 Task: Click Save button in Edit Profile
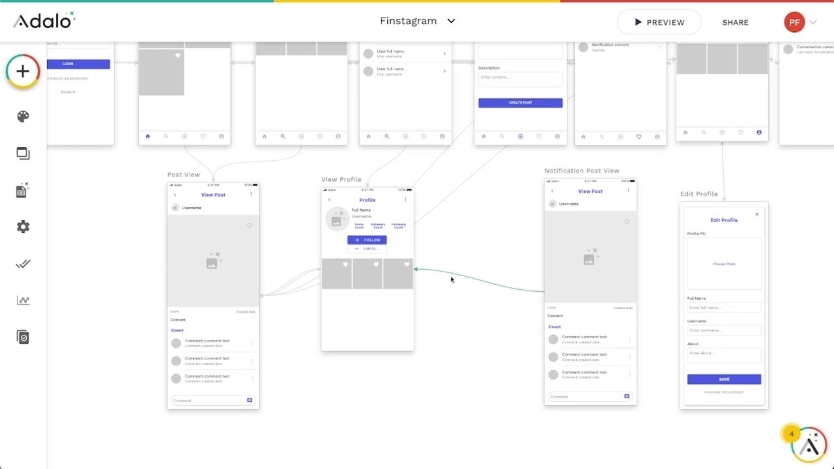pos(724,379)
